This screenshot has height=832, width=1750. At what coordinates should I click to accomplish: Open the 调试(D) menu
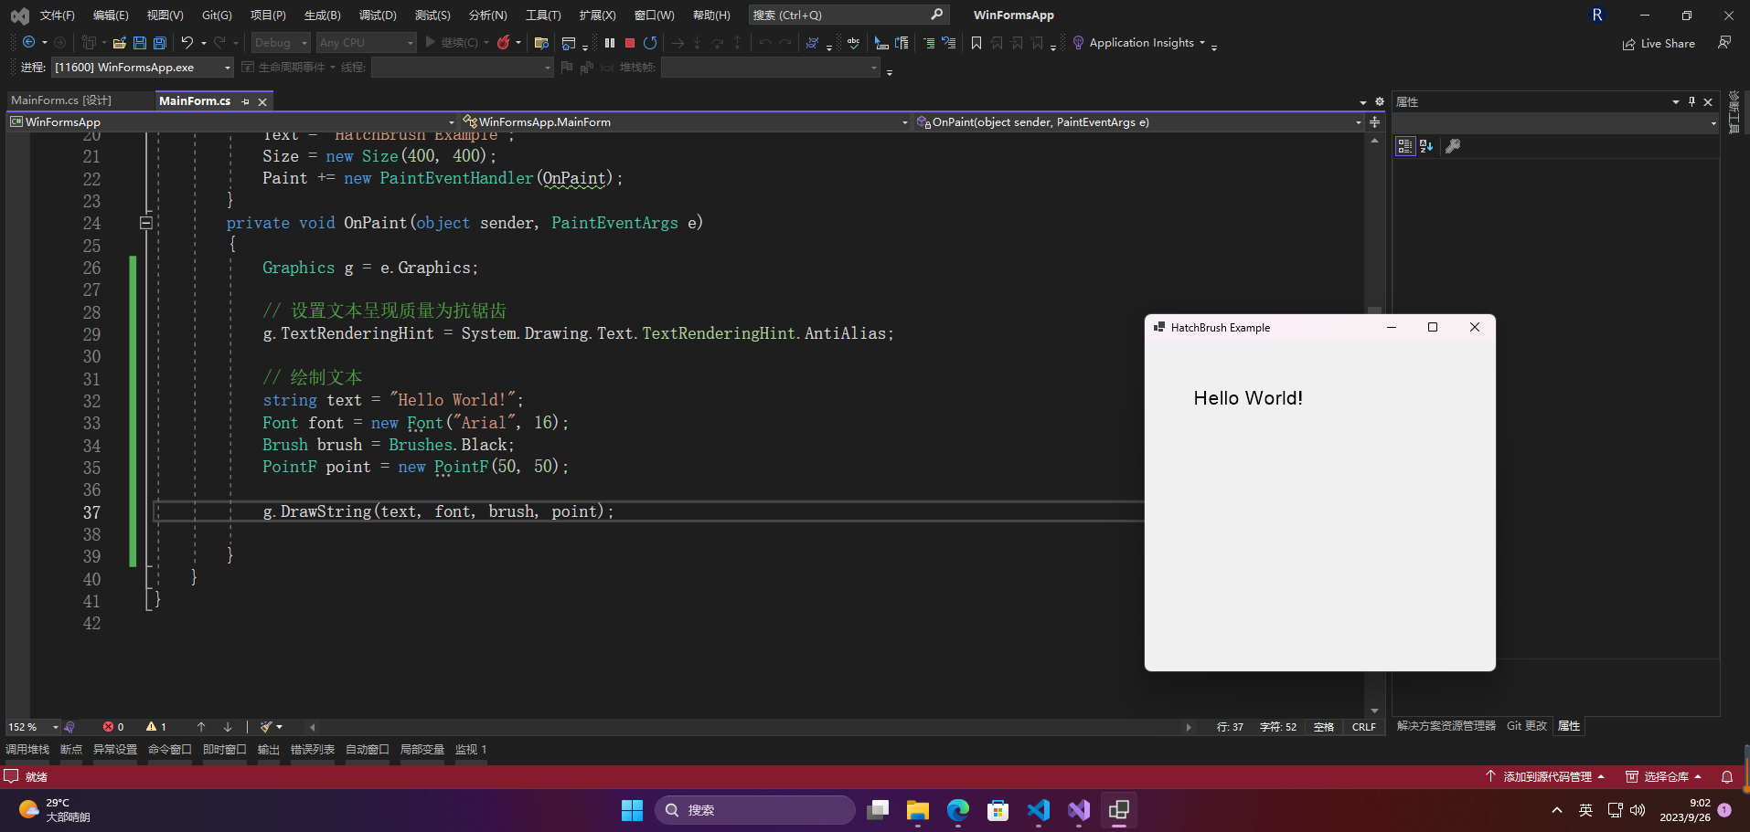coord(378,15)
